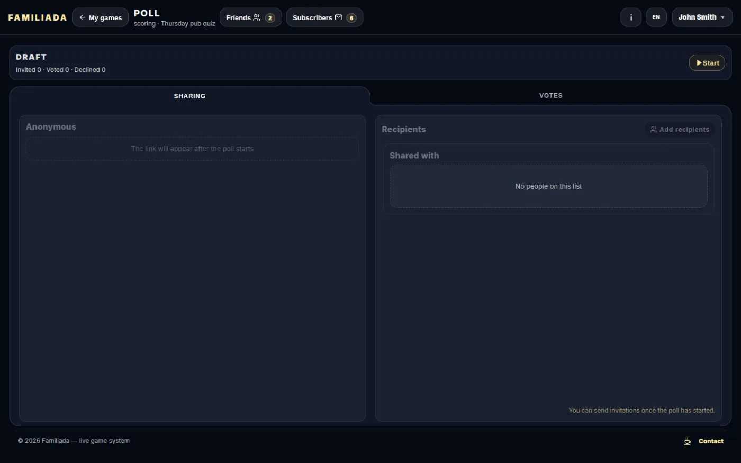Click the Friends count badge showing 2
The width and height of the screenshot is (741, 463).
(270, 18)
